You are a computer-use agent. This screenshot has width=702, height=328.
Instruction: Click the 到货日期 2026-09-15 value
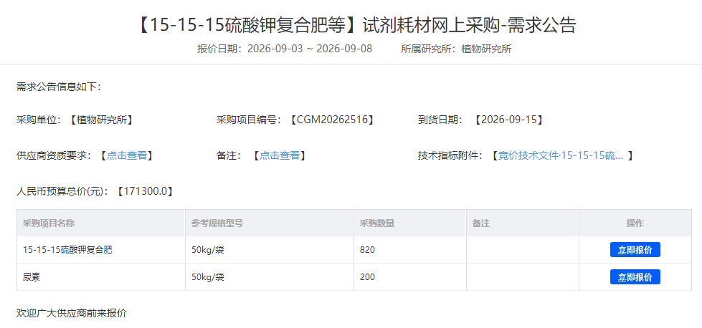(509, 120)
